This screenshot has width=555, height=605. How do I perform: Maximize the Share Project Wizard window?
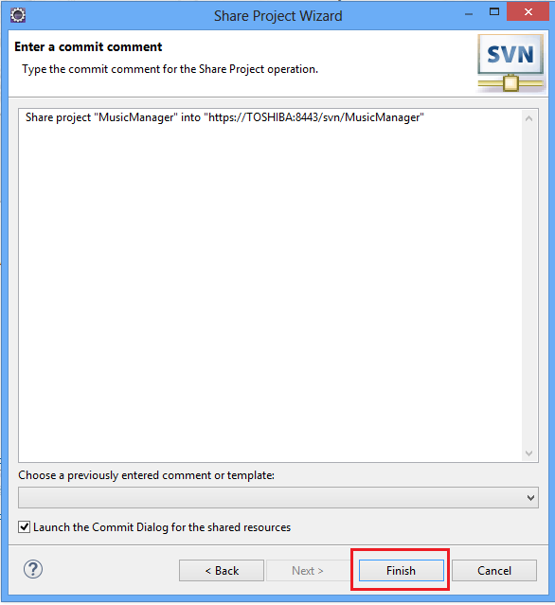[494, 12]
